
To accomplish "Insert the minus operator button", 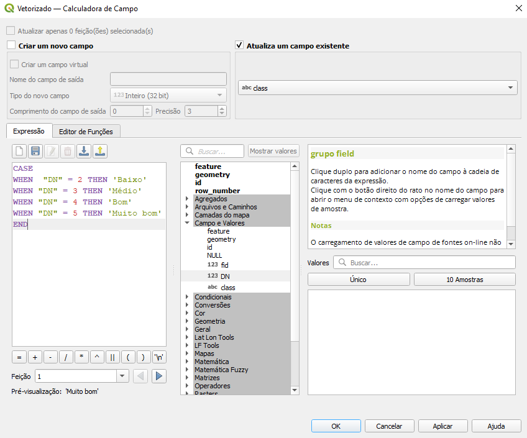I will click(50, 357).
